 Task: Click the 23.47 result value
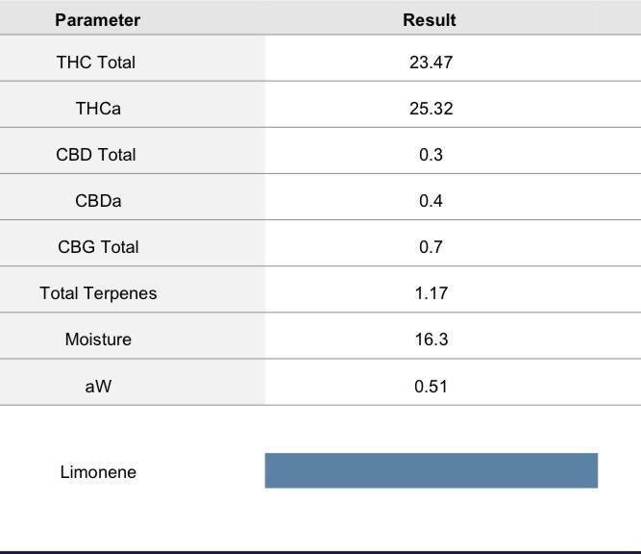(x=431, y=63)
